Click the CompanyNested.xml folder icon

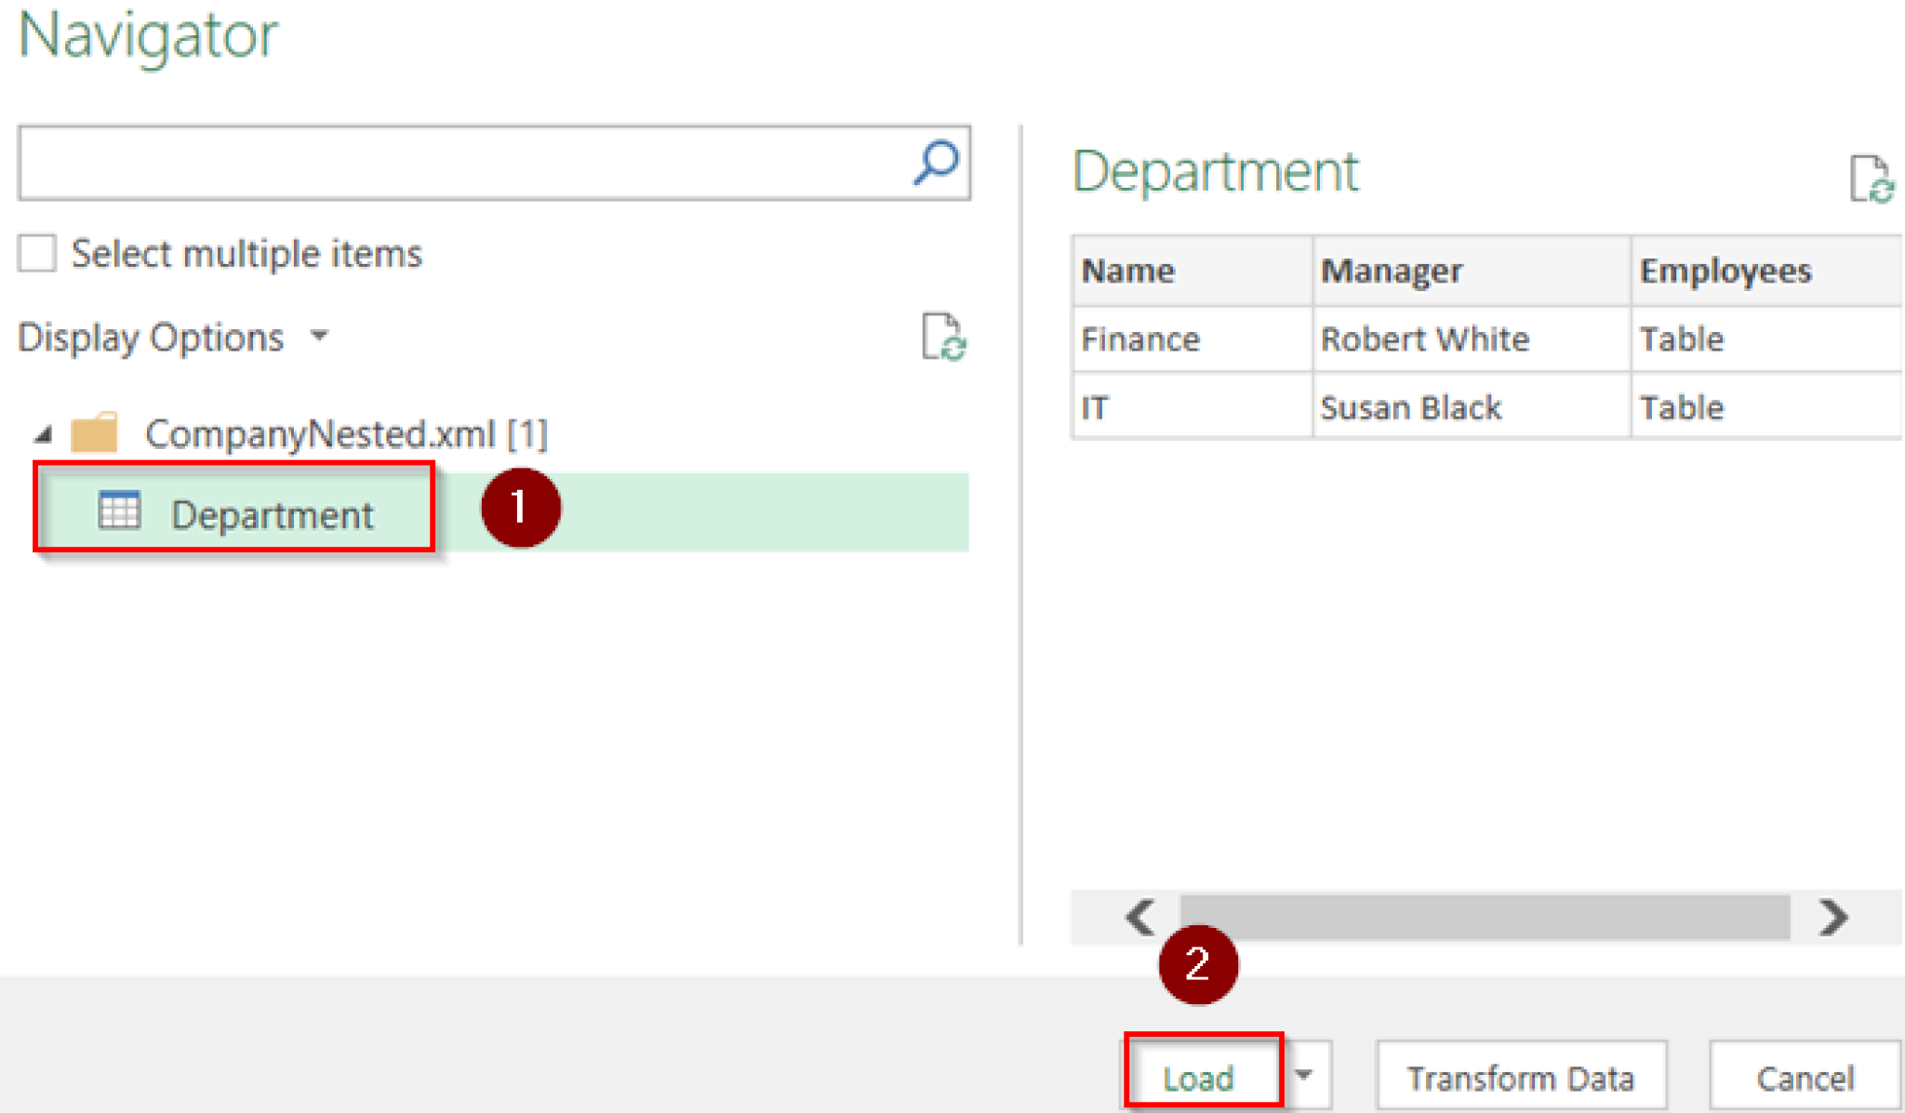(95, 433)
